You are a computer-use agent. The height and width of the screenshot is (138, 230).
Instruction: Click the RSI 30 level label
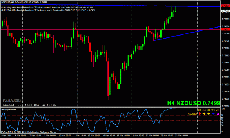click(222, 126)
